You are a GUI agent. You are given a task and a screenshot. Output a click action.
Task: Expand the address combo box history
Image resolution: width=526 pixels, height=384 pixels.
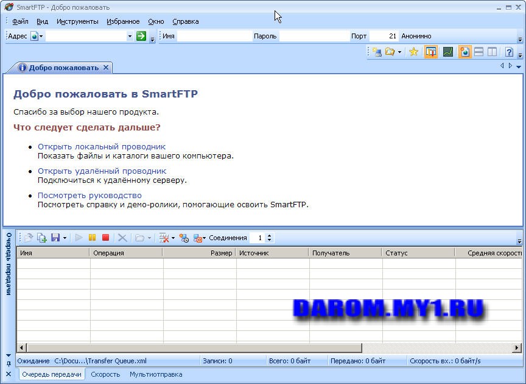(130, 36)
